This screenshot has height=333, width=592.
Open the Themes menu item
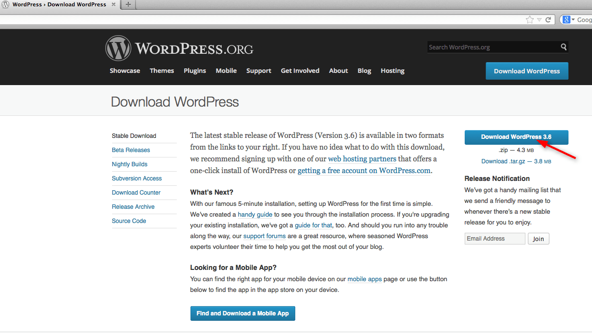[162, 71]
